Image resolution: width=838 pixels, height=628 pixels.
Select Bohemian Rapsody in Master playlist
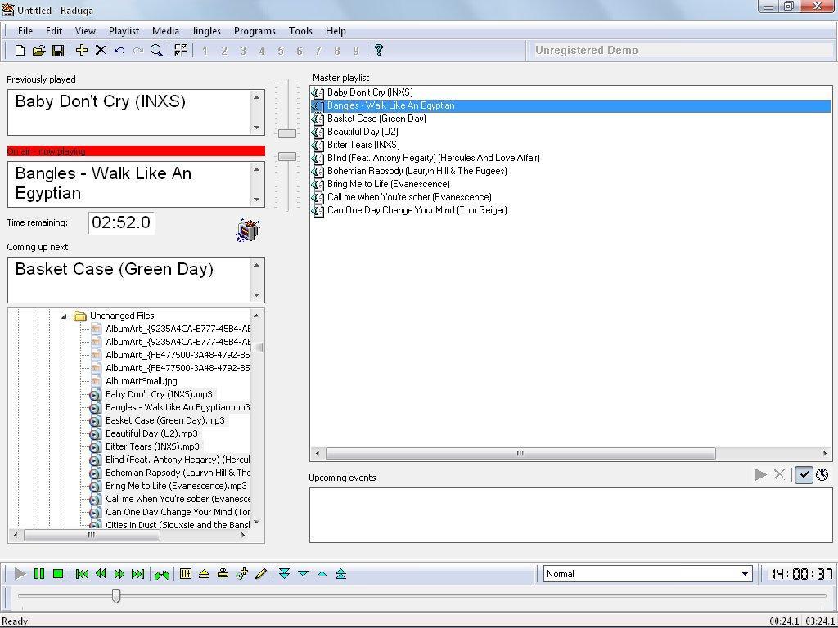click(x=417, y=171)
